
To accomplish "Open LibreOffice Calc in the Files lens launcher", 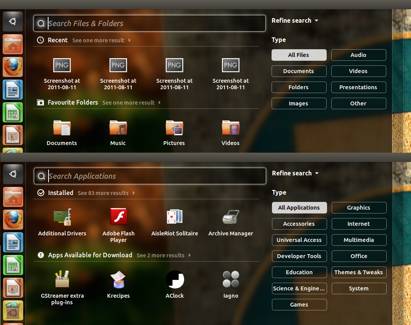I will point(13,113).
